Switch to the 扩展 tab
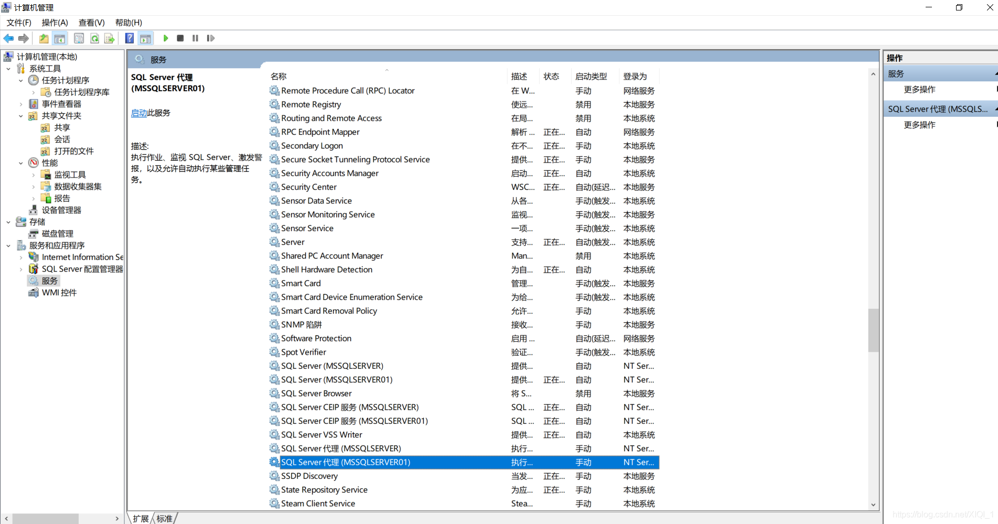This screenshot has width=998, height=524. coord(141,518)
